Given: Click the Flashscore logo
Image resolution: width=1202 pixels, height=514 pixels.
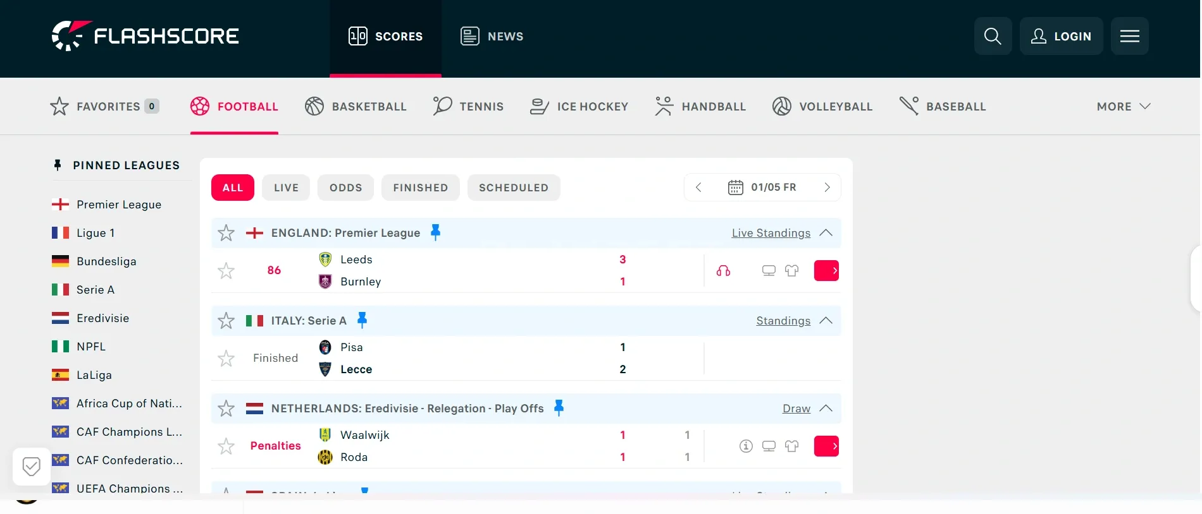Looking at the screenshot, I should tap(145, 36).
